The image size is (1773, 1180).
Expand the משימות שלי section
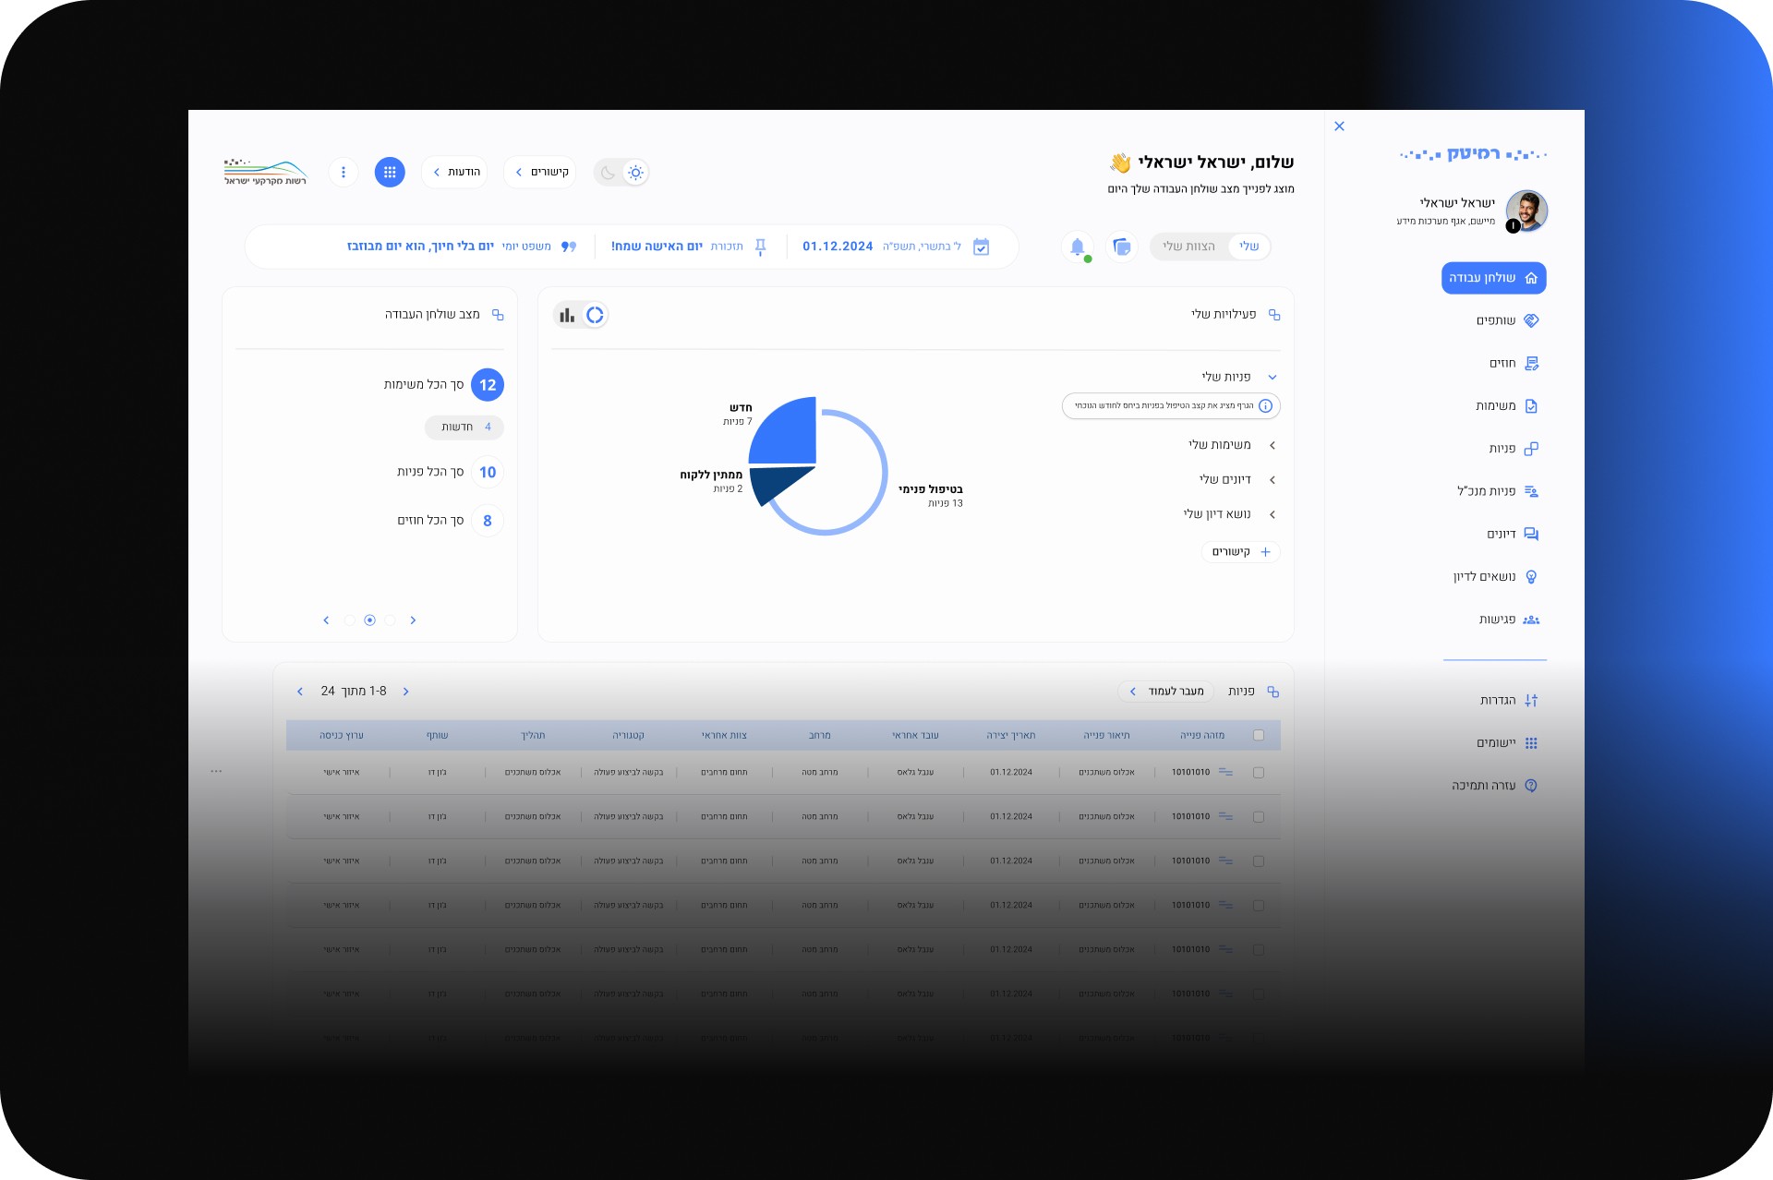[x=1272, y=446]
